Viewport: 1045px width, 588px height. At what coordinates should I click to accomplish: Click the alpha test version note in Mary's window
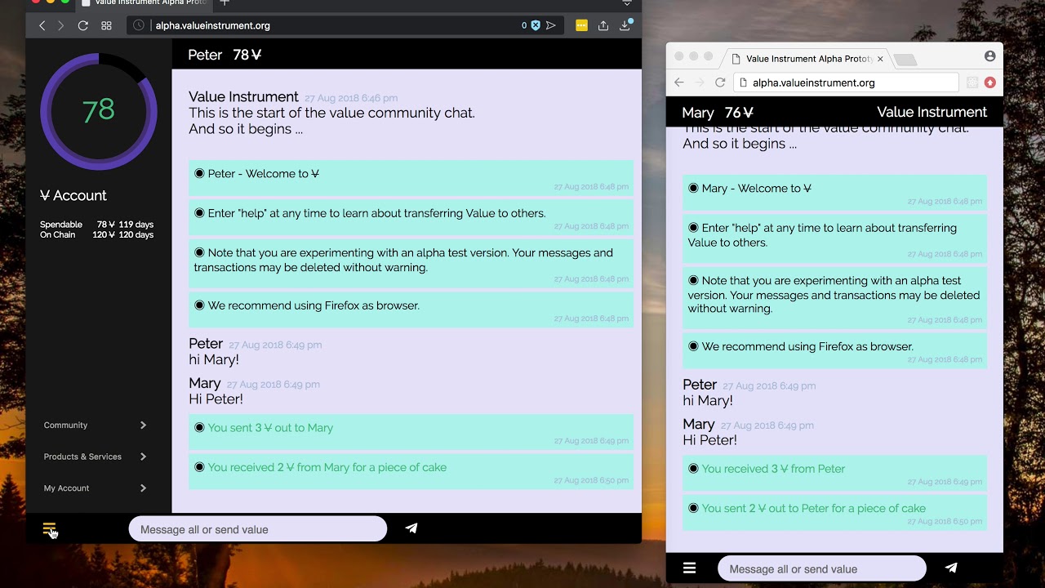(x=834, y=299)
